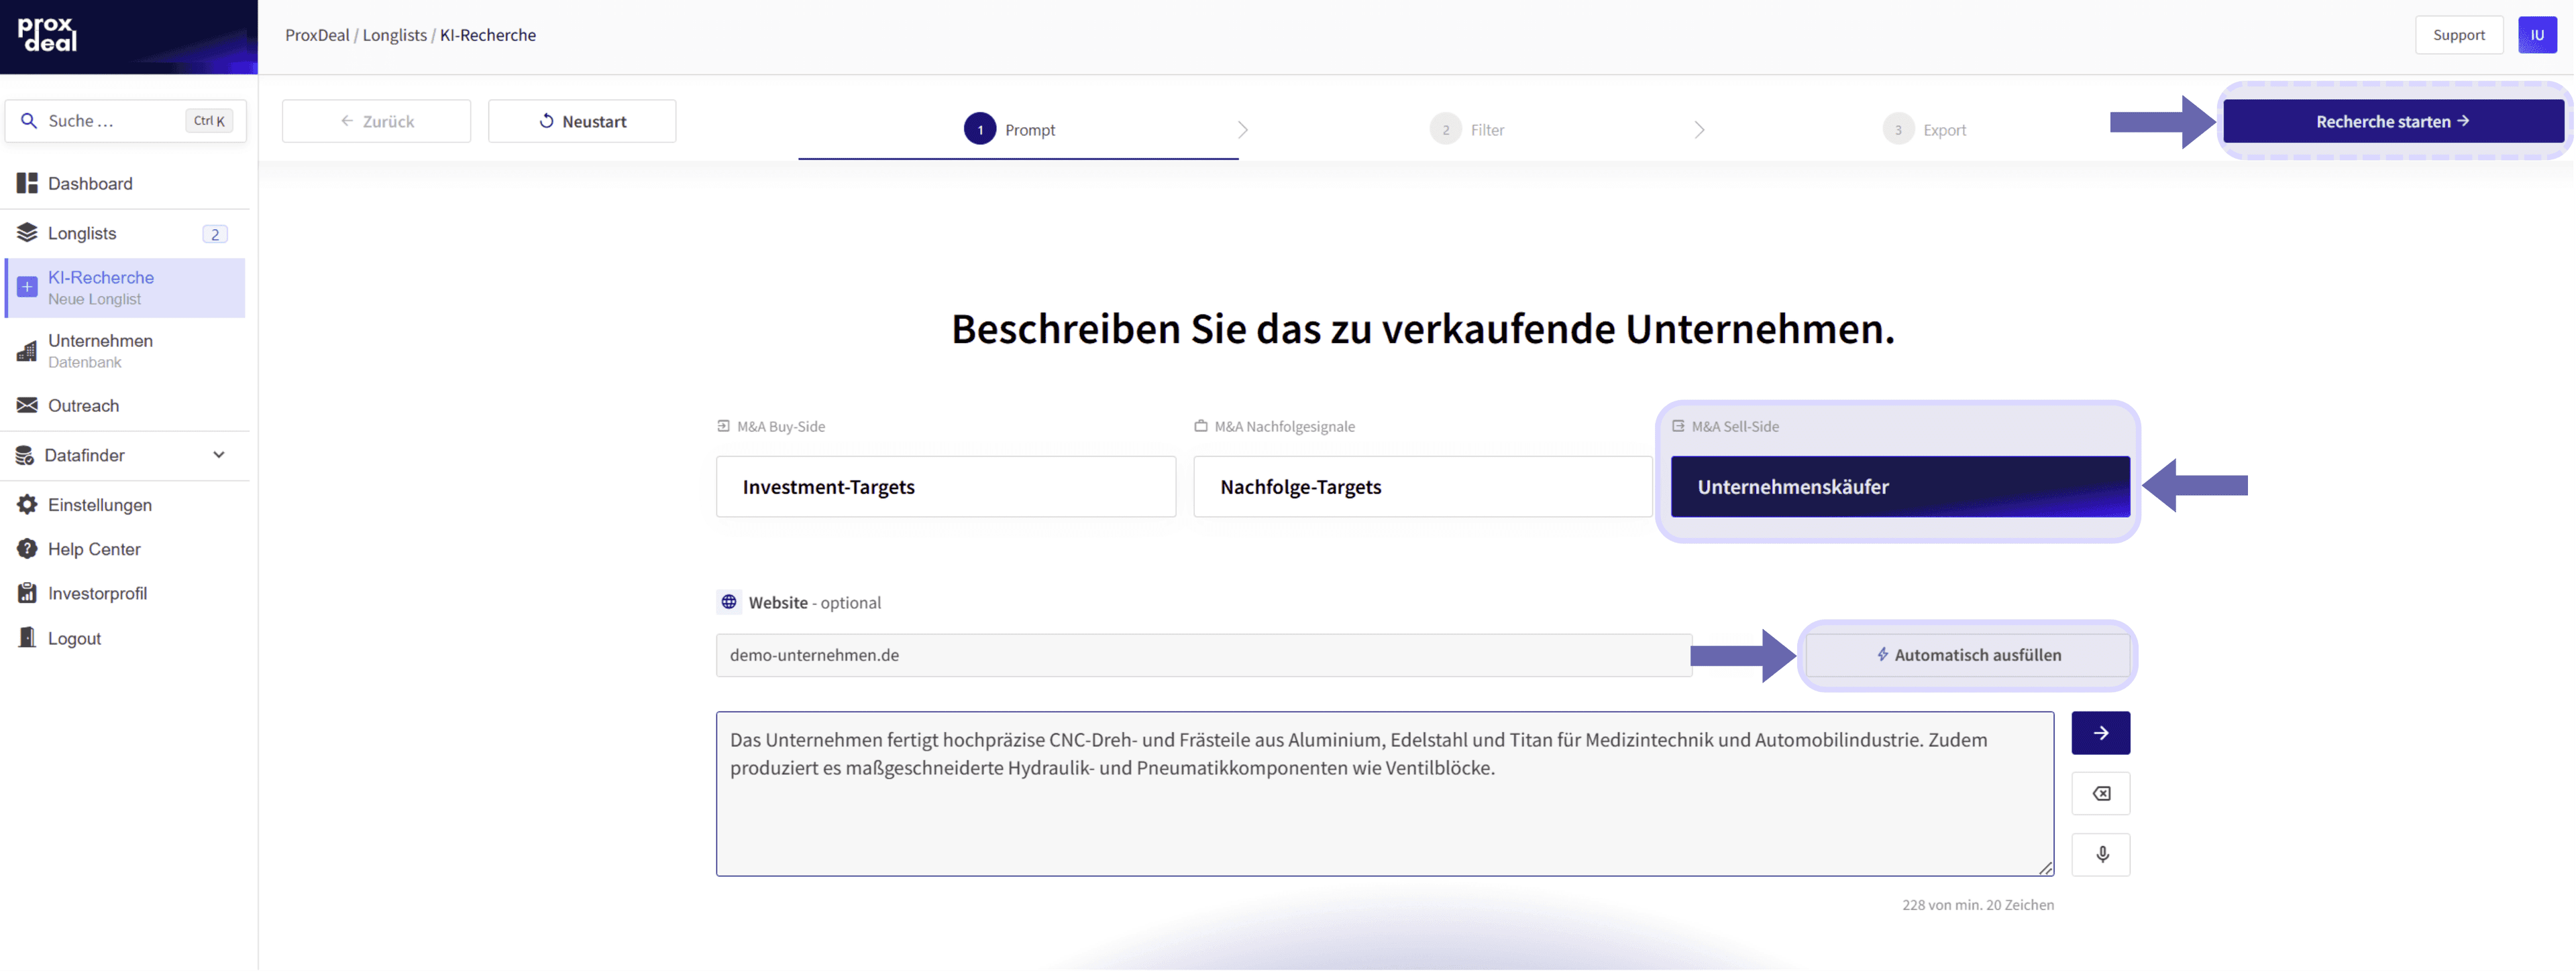2576x972 pixels.
Task: Open the IU user avatar
Action: point(2537,35)
